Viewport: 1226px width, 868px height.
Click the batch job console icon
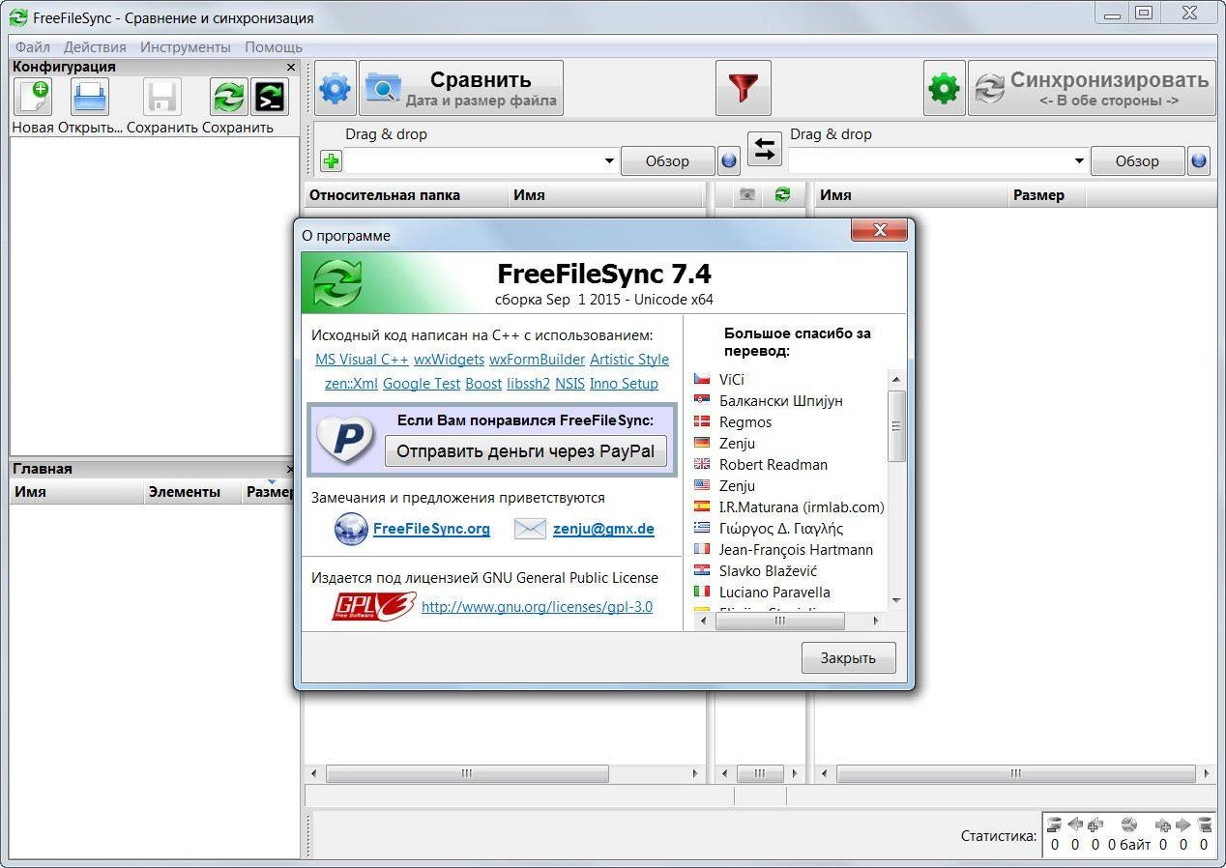coord(270,97)
